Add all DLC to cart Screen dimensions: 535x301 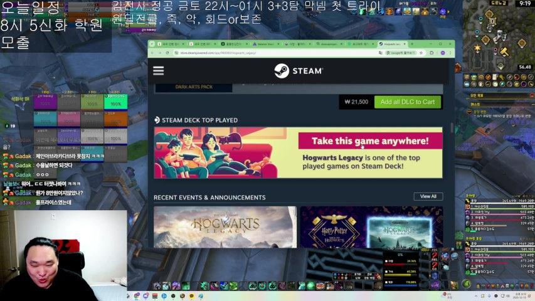tap(408, 102)
